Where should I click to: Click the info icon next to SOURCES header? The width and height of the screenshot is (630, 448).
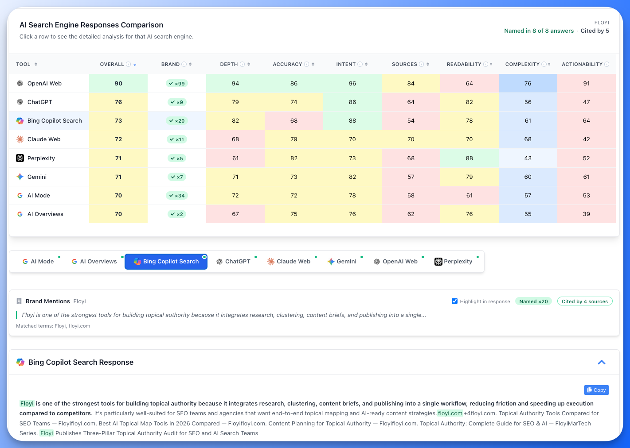(x=422, y=64)
